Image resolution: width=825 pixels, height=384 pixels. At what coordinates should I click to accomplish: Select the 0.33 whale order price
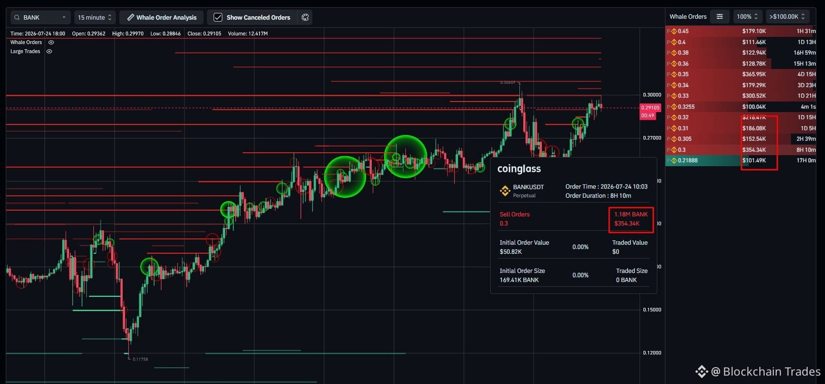coord(683,96)
